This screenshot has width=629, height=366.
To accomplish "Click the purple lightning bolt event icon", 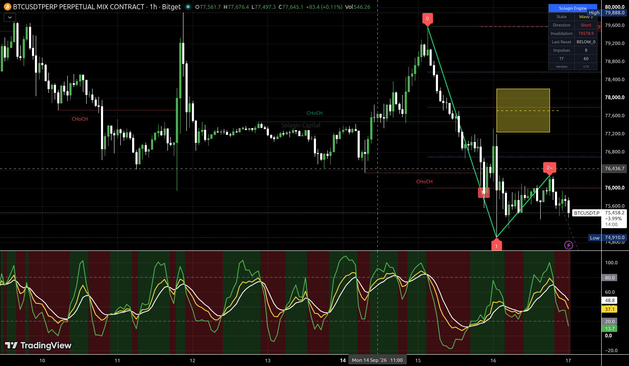I will 568,245.
